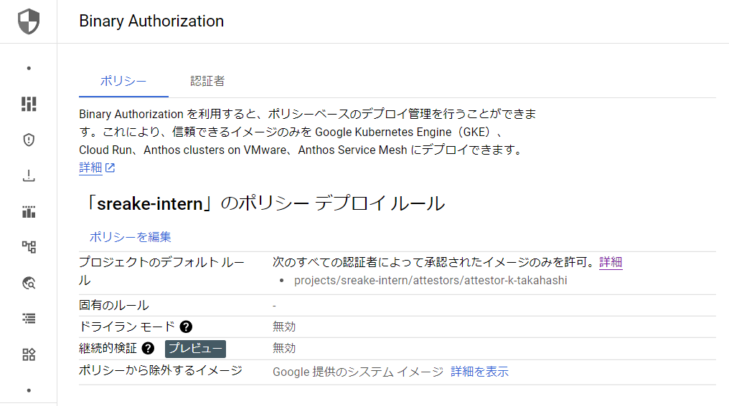Click the help icon beside ドライラン モード
This screenshot has height=406, width=729.
[x=186, y=327]
